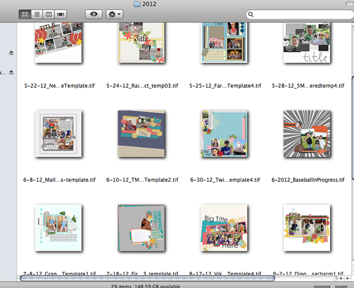Image resolution: width=354 pixels, height=288 pixels.
Task: Switch to list view
Action: [37, 14]
